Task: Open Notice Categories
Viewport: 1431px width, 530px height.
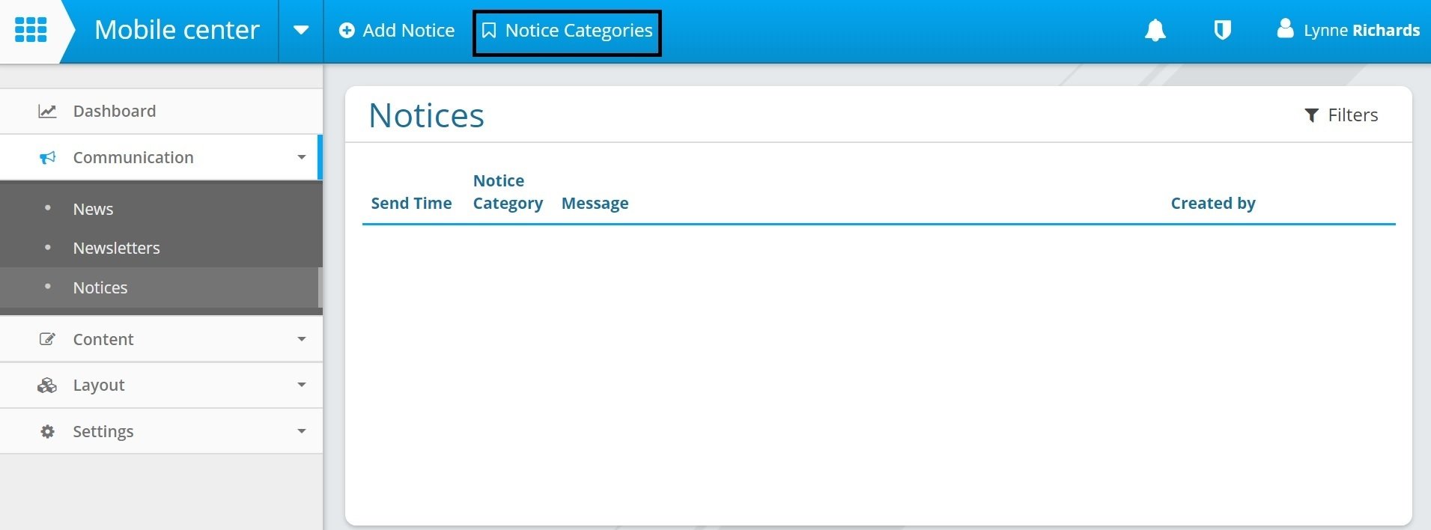Action: click(x=567, y=32)
